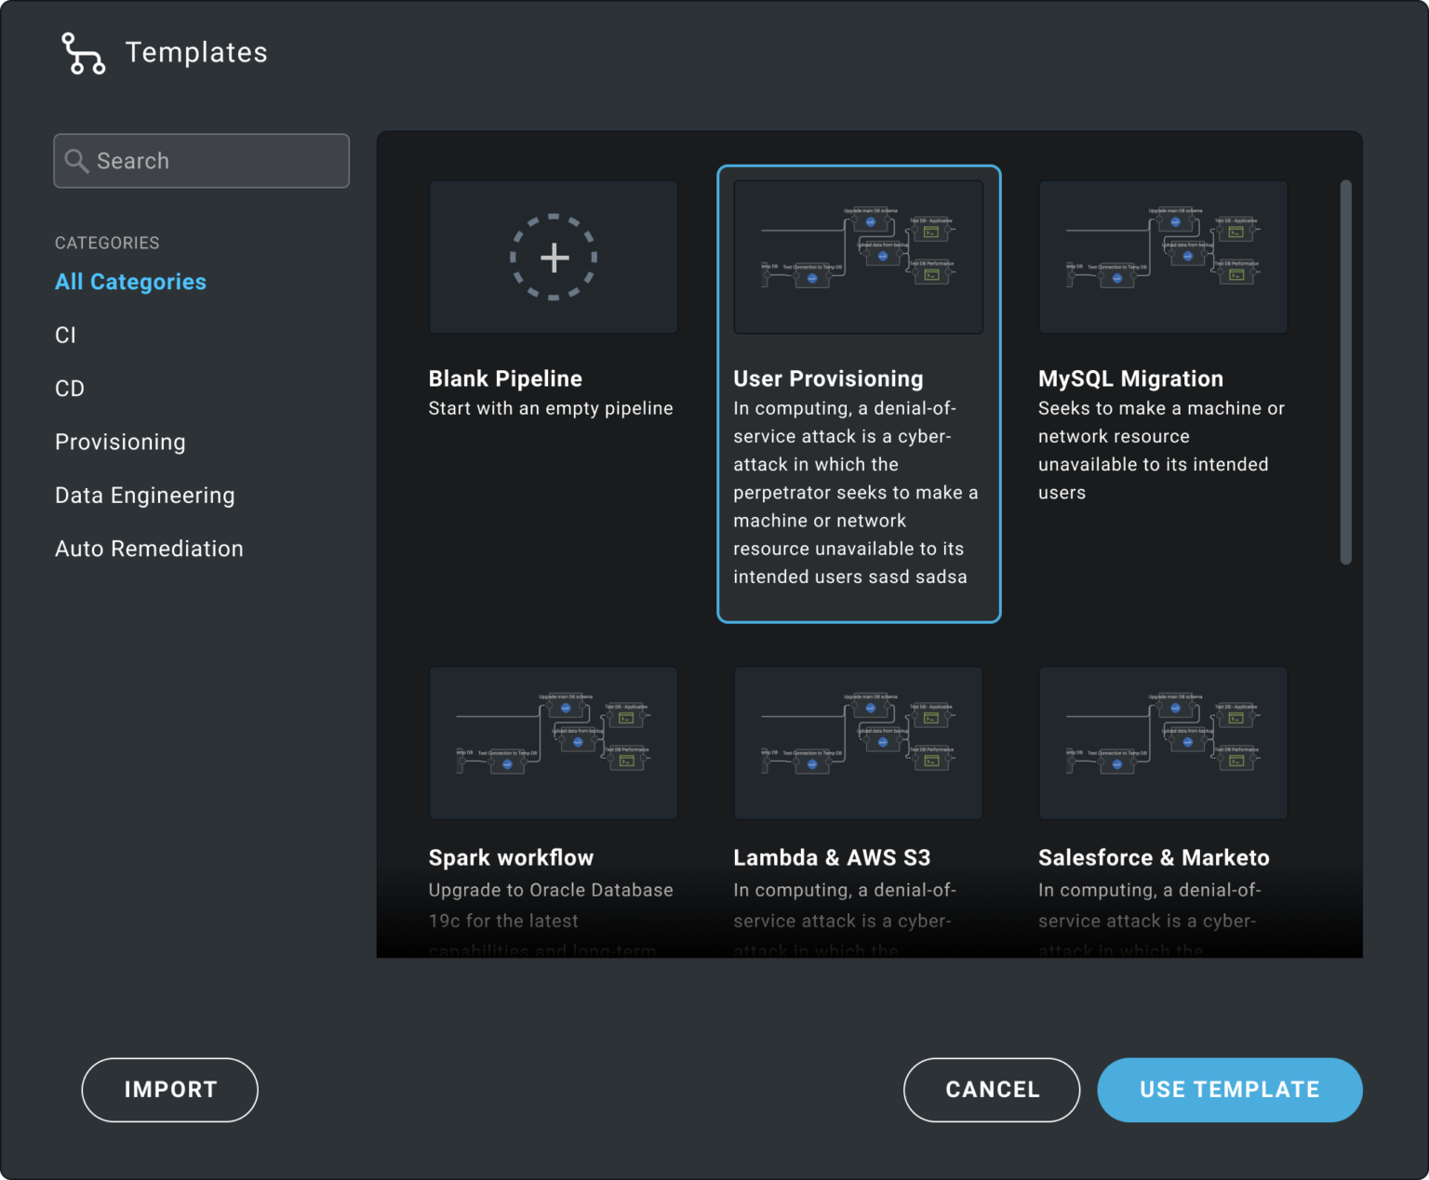Click the magnifier icon in the search bar
This screenshot has height=1180, width=1429.
coord(77,160)
